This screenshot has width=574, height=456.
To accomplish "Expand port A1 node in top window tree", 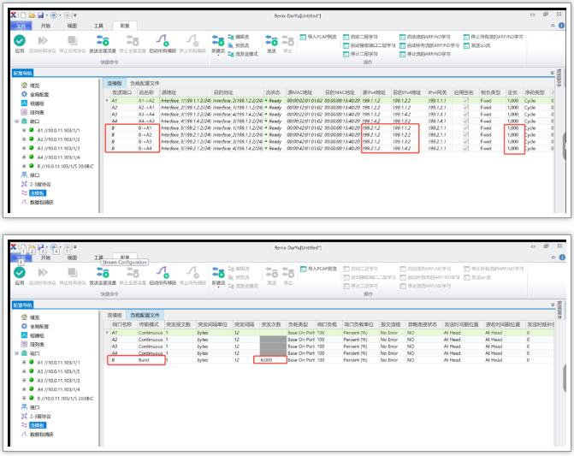I will 26,131.
